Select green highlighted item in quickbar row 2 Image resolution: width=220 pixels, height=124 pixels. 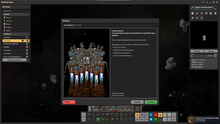[x=98, y=119]
